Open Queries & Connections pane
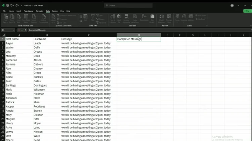 click(67, 15)
